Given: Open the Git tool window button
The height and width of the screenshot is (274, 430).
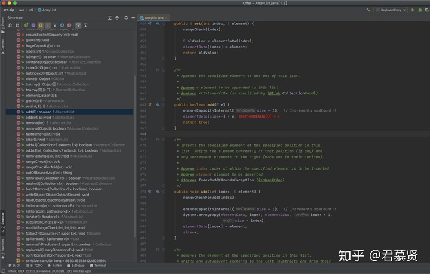Looking at the screenshot, I should pyautogui.click(x=14, y=266).
